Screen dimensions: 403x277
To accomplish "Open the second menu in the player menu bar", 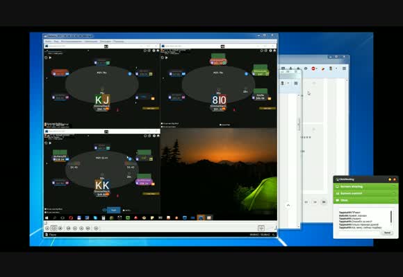I will coord(56,42).
